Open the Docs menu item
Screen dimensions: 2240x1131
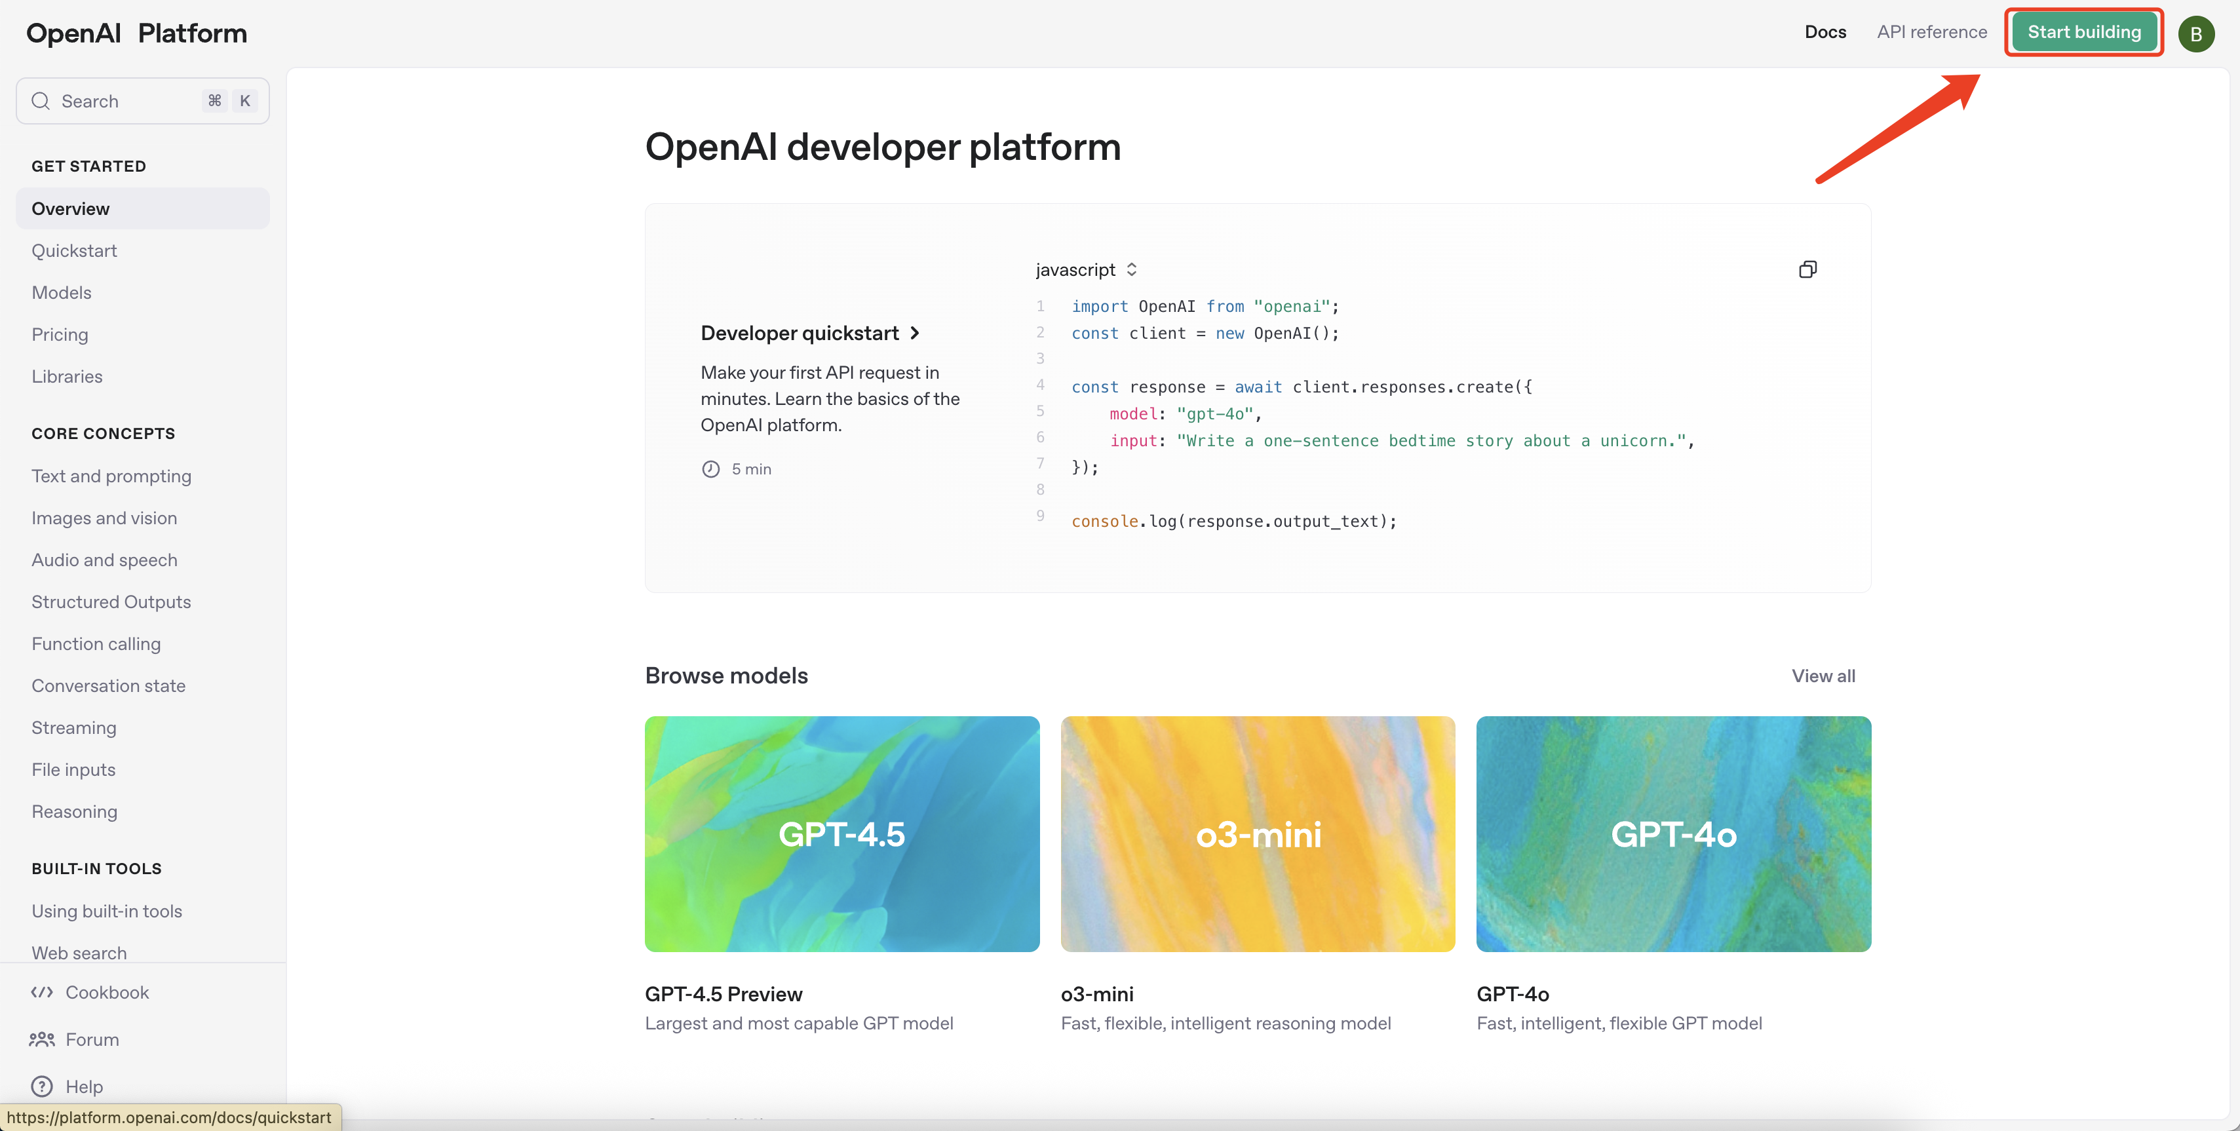[x=1825, y=31]
